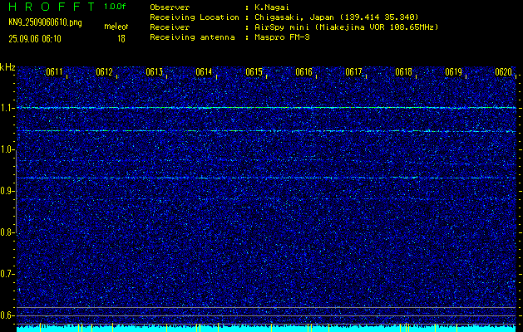The image size is (523, 332).
Task: Select the file name KN9_2509060610.png
Action: click(x=45, y=22)
